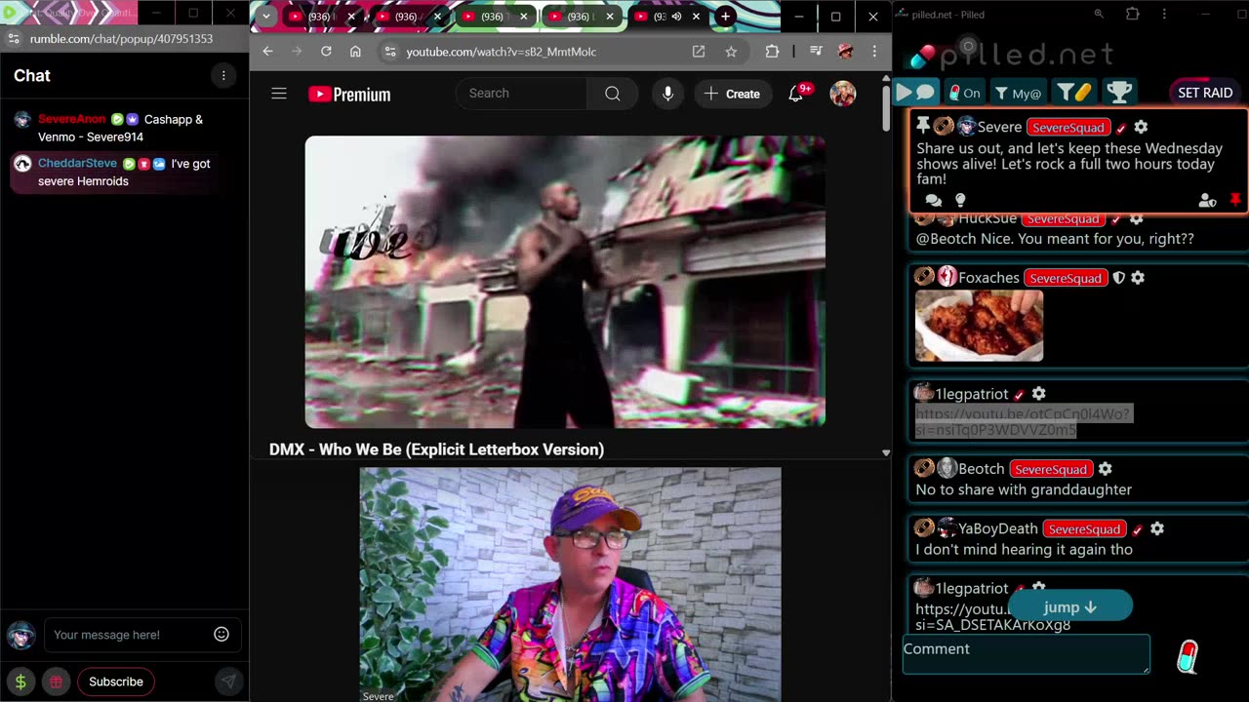
Task: Click the CheddarSteve username
Action: click(x=77, y=164)
